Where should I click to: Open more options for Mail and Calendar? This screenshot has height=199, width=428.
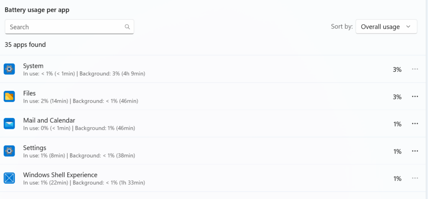click(x=415, y=124)
